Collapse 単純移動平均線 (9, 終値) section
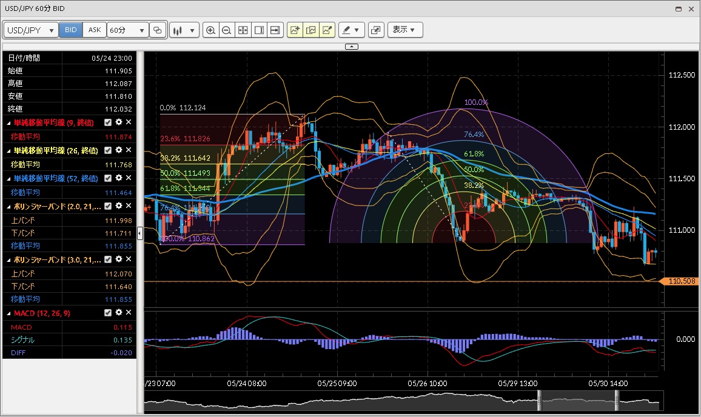Image resolution: width=701 pixels, height=417 pixels. click(x=8, y=123)
